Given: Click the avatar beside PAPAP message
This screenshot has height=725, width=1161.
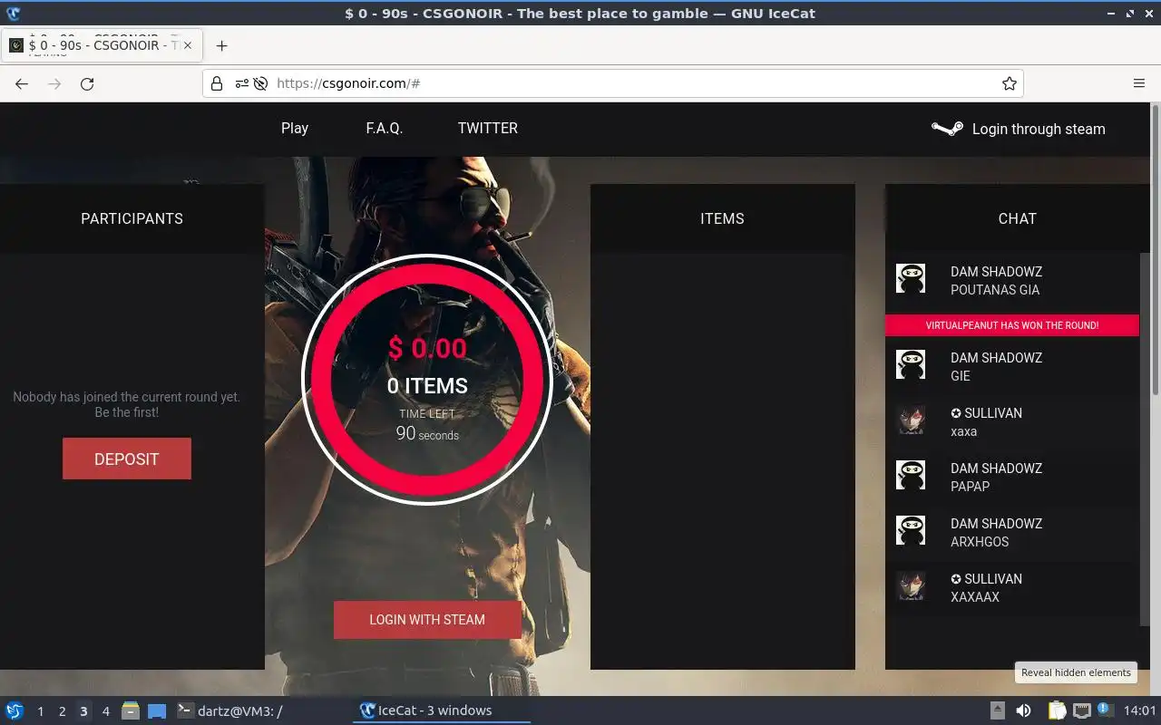Looking at the screenshot, I should click(911, 476).
